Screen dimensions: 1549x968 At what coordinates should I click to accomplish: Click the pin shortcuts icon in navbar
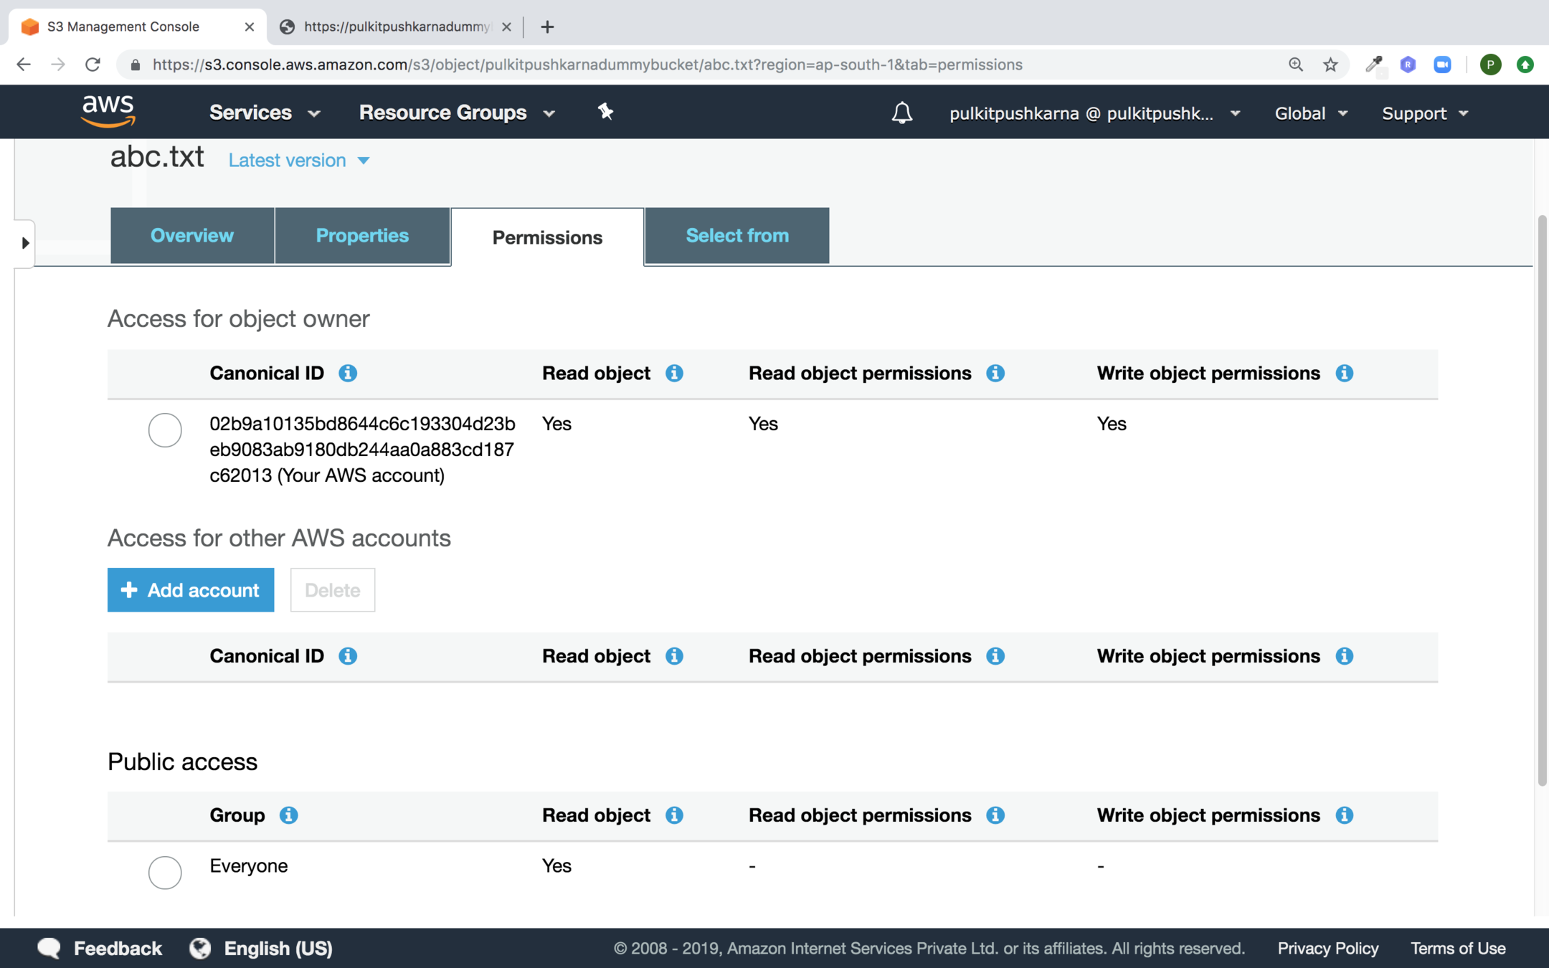[605, 111]
